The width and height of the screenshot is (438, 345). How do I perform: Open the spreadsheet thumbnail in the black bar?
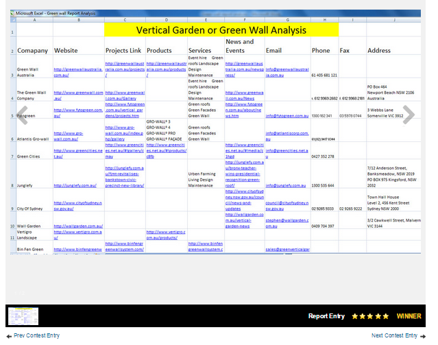23,316
